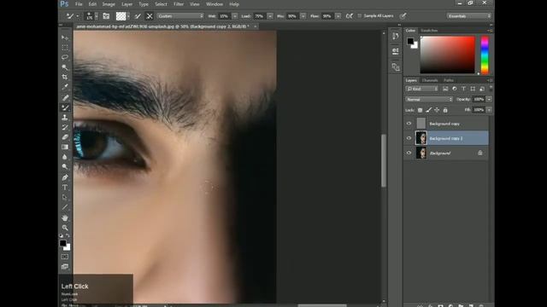Select the Gradient tool

click(65, 147)
